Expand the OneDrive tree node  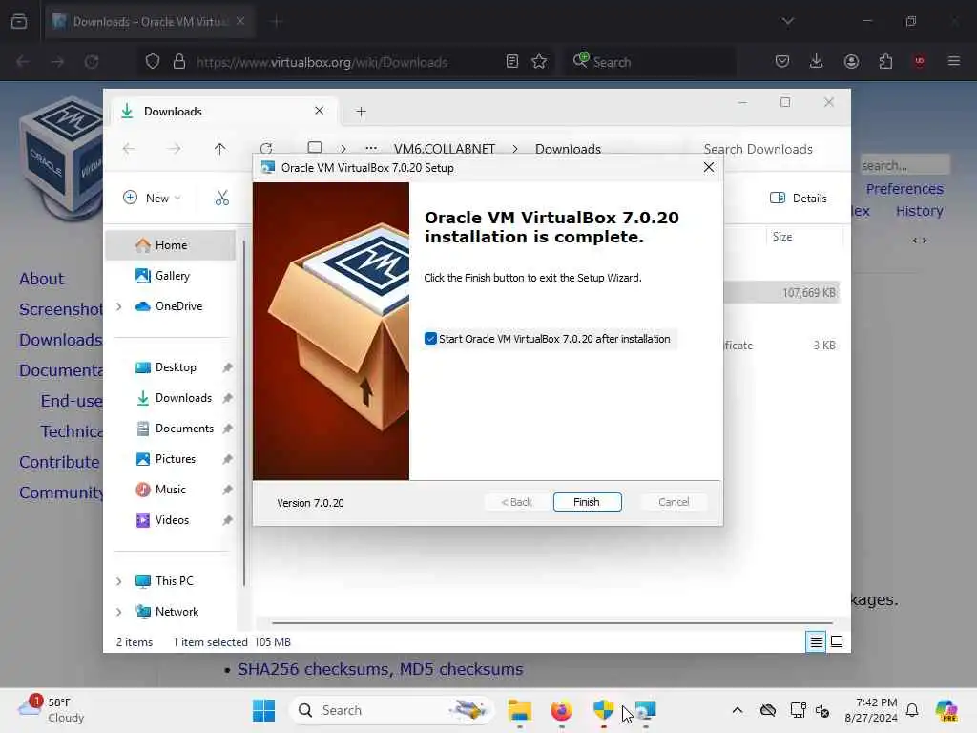click(x=119, y=306)
